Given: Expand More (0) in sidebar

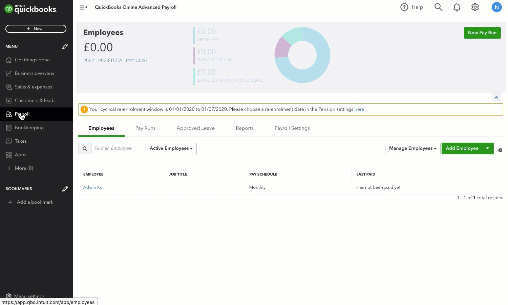Looking at the screenshot, I should (x=37, y=168).
